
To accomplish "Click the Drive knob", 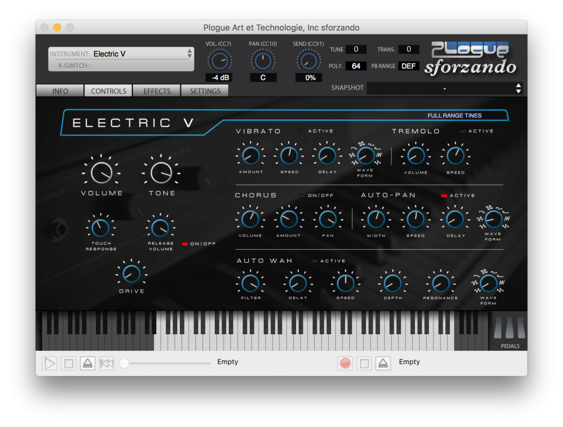I will tap(131, 275).
